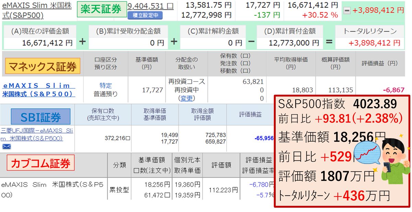Image resolution: width=412 pixels, height=212 pixels.
Task: Click the 評価損益 評価損益率 column header
Action: 259,165
